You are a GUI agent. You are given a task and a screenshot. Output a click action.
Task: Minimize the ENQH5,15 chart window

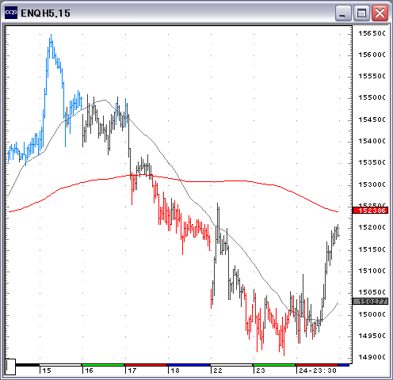coord(343,13)
